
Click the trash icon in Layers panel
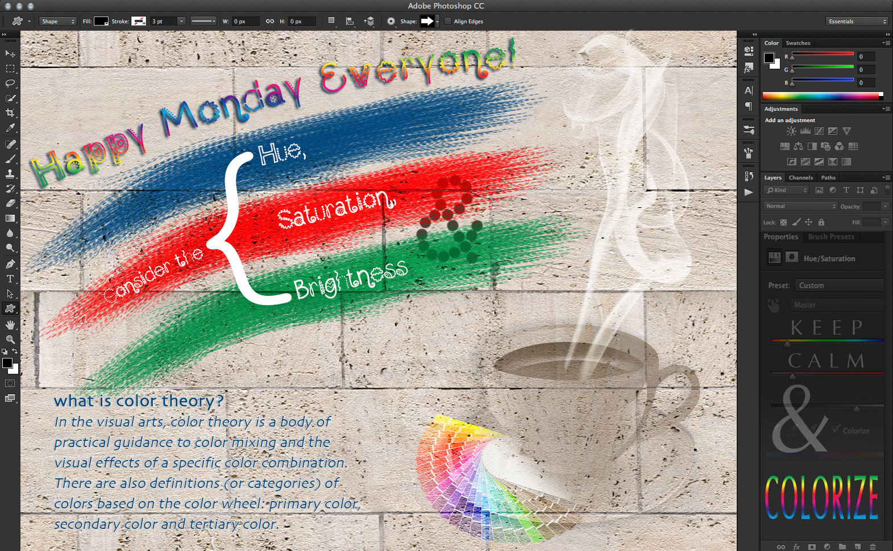(873, 546)
